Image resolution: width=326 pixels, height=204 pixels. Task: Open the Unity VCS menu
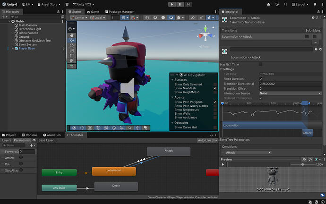84,4
